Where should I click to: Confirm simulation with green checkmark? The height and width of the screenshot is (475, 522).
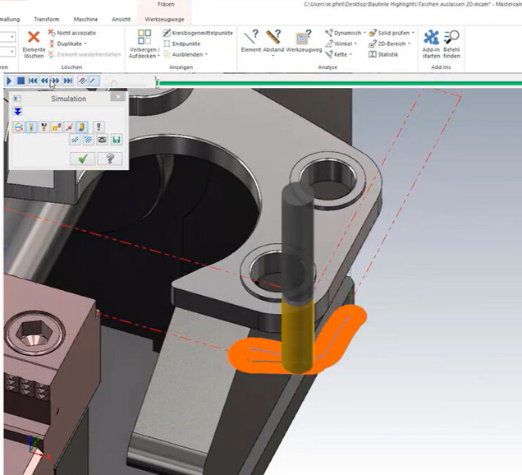pos(83,159)
